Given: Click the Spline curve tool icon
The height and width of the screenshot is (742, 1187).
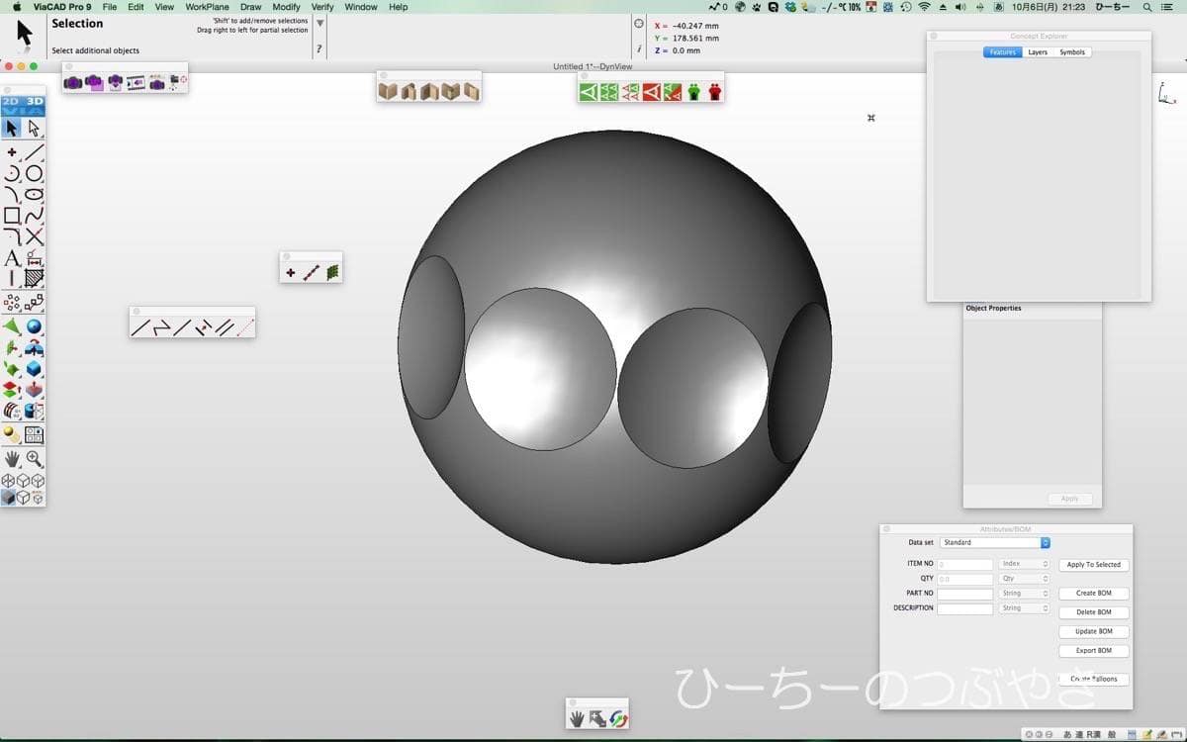Looking at the screenshot, I should (35, 216).
